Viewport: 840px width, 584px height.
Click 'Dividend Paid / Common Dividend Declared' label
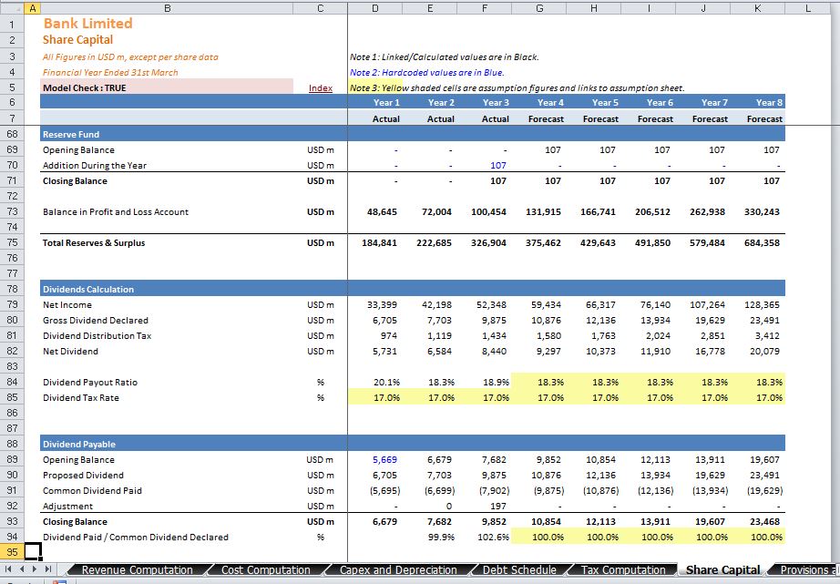pos(136,537)
